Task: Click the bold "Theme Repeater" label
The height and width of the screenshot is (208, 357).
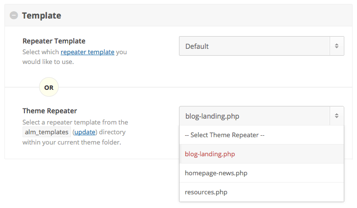Action: [x=50, y=111]
